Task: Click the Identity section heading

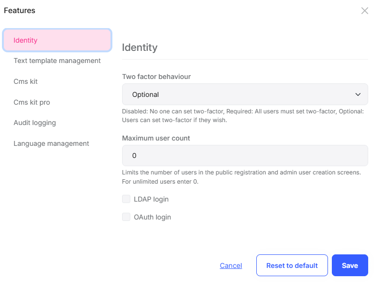Action: (x=140, y=47)
